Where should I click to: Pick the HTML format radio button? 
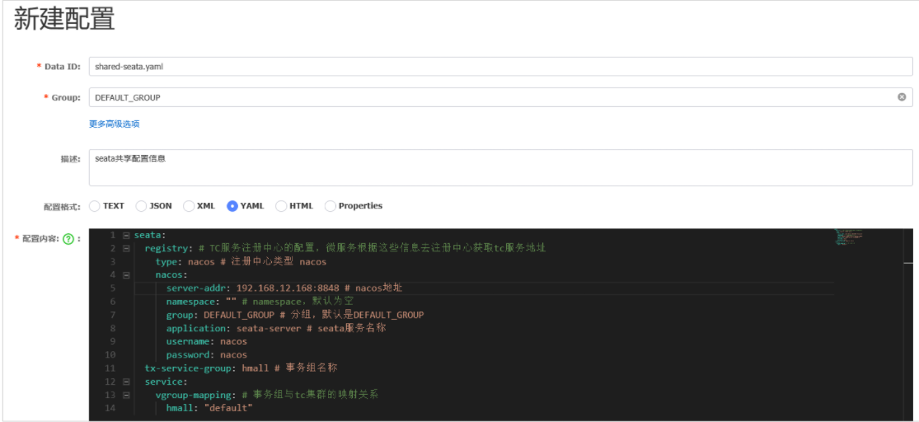click(x=281, y=206)
